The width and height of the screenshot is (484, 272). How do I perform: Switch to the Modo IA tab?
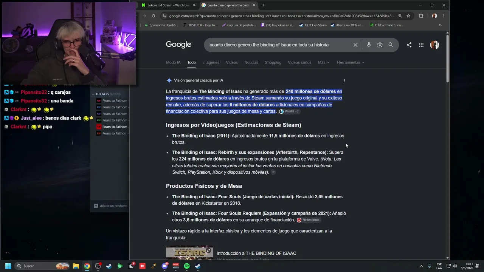tap(173, 62)
